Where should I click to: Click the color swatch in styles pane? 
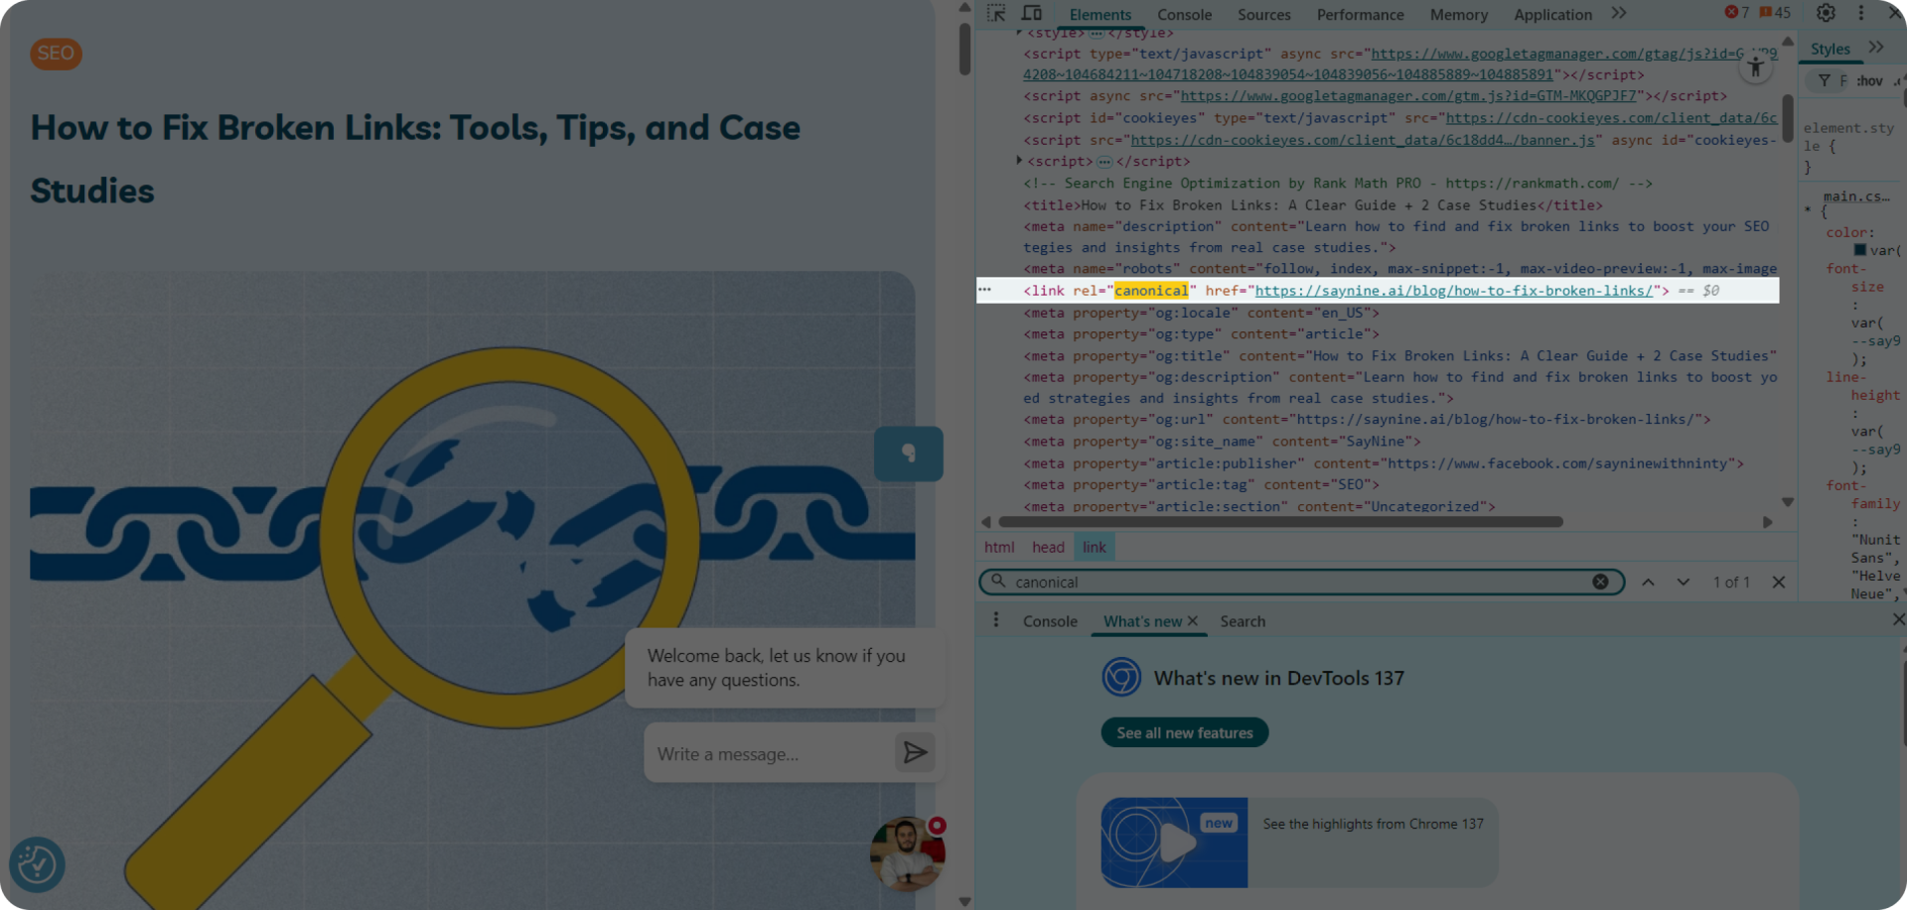point(1859,250)
